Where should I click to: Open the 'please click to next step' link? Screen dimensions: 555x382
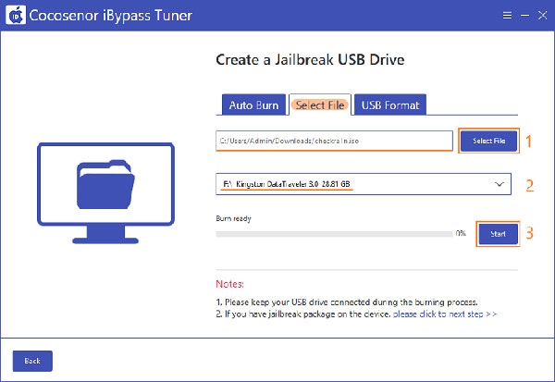pos(445,314)
